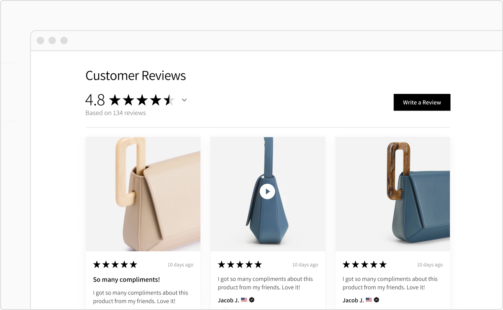Viewport: 503px width, 310px height.
Task: Click the "10 days ago" timestamp on the left review
Action: [x=180, y=264]
